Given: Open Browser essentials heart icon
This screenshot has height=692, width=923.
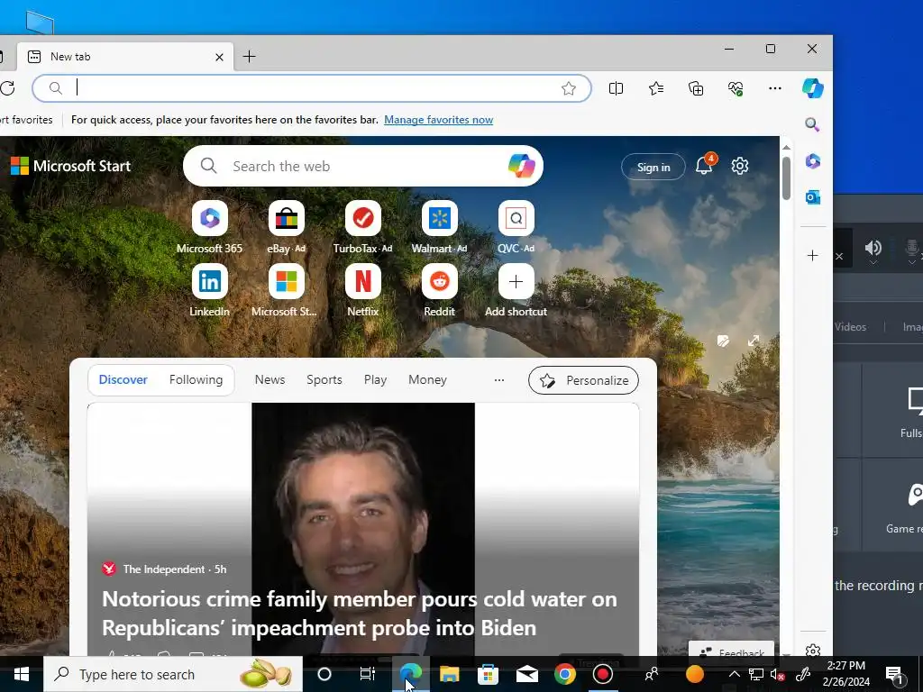Looking at the screenshot, I should tap(736, 88).
